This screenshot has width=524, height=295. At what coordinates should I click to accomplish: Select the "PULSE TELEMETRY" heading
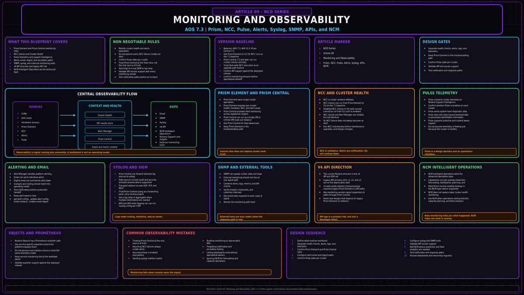[440, 93]
